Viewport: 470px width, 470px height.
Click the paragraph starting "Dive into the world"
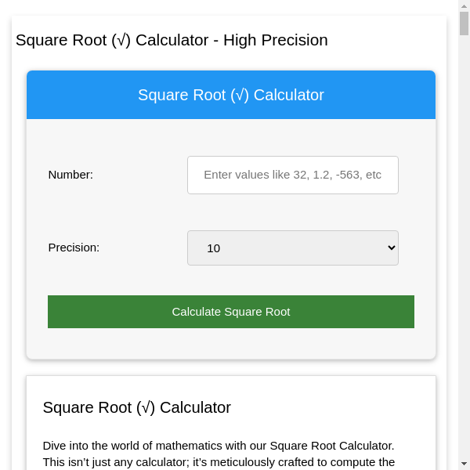[x=219, y=454]
